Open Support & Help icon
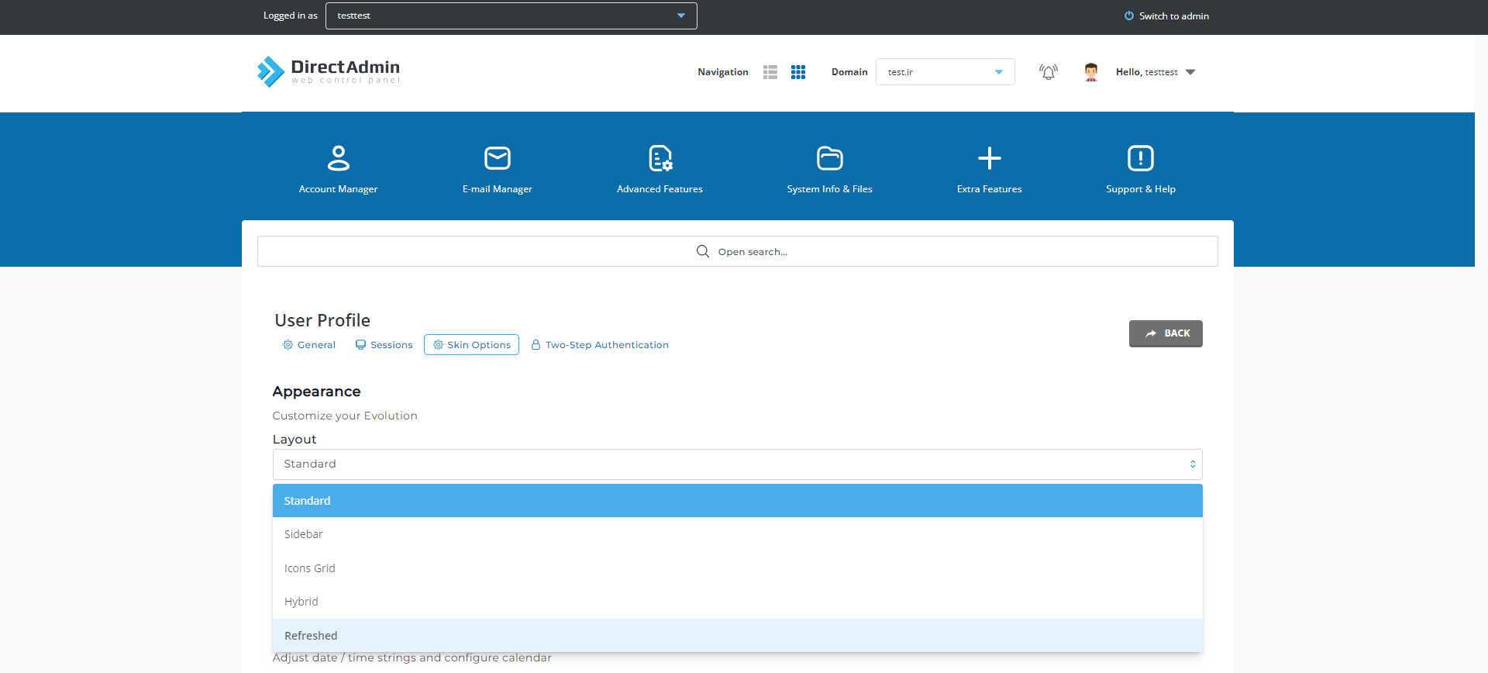Image resolution: width=1488 pixels, height=673 pixels. [1140, 158]
